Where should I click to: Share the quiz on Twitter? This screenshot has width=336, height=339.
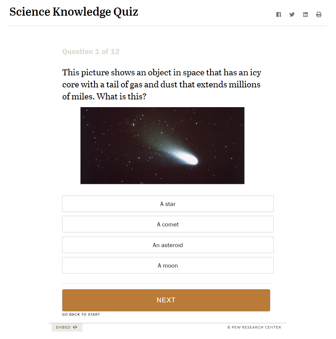tap(292, 14)
